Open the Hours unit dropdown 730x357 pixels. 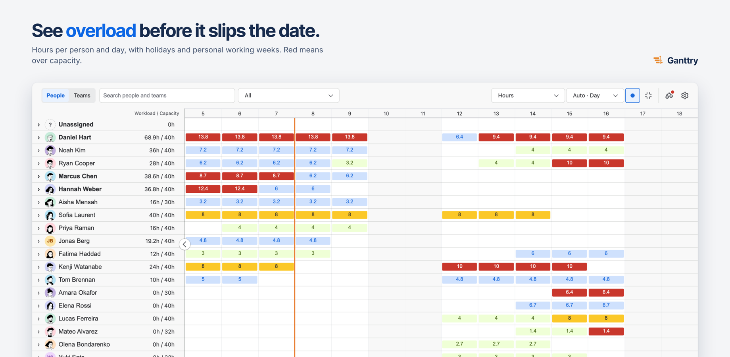point(528,96)
